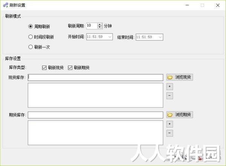This screenshot has width=226, height=166.
Task: Remove entry with 期货库存 minus button
Action: [169, 133]
